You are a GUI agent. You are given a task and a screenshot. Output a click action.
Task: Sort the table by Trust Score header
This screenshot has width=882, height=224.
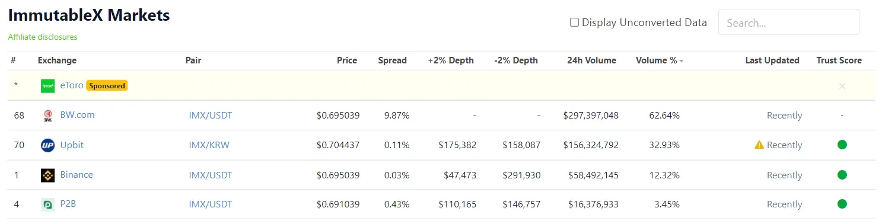(839, 60)
